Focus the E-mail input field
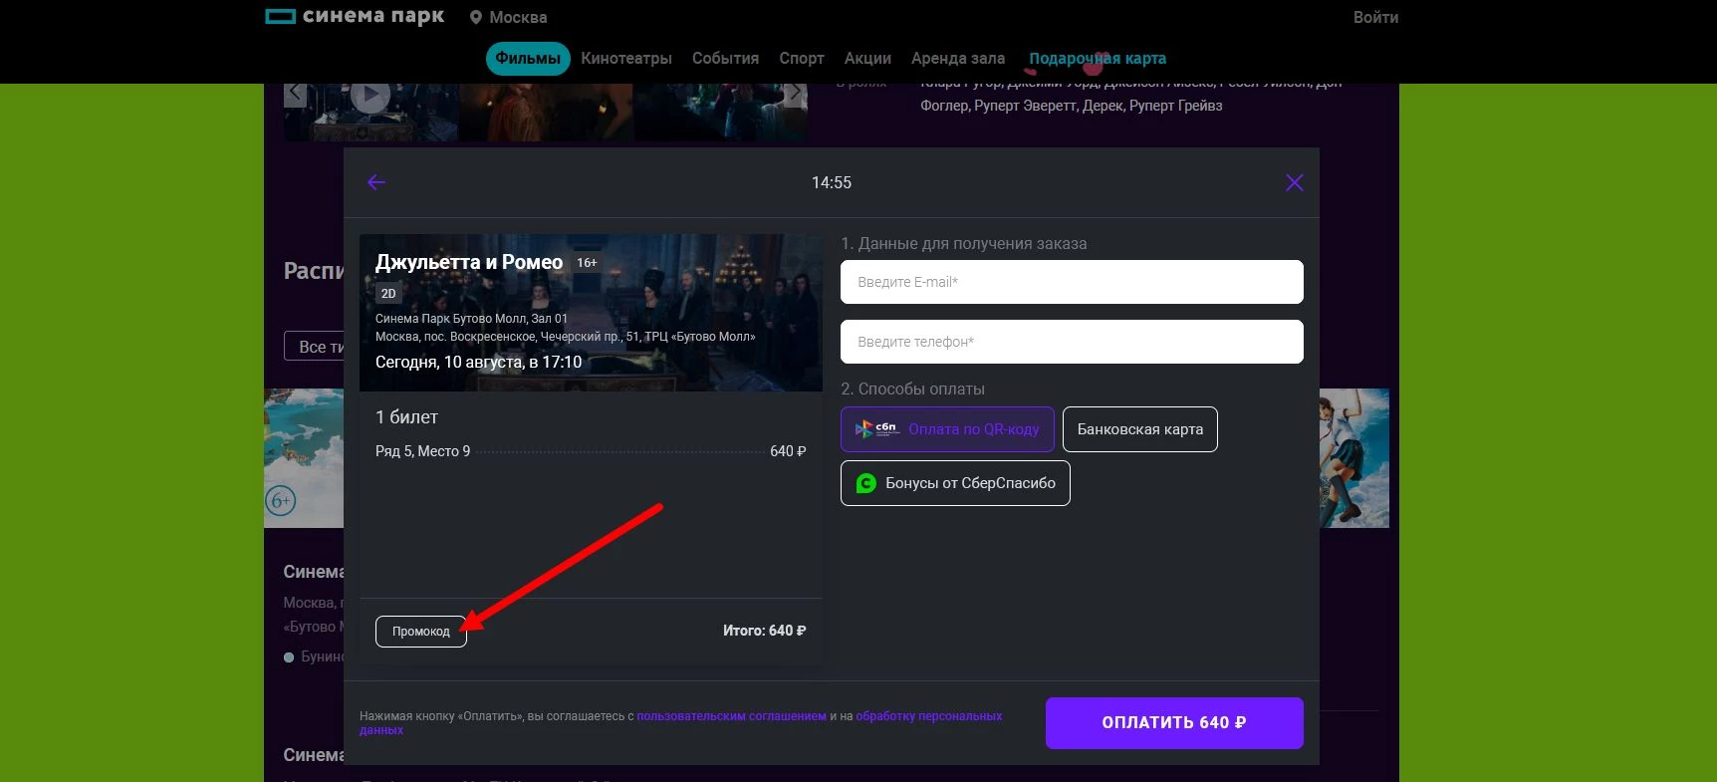Viewport: 1717px width, 782px height. 1072,282
